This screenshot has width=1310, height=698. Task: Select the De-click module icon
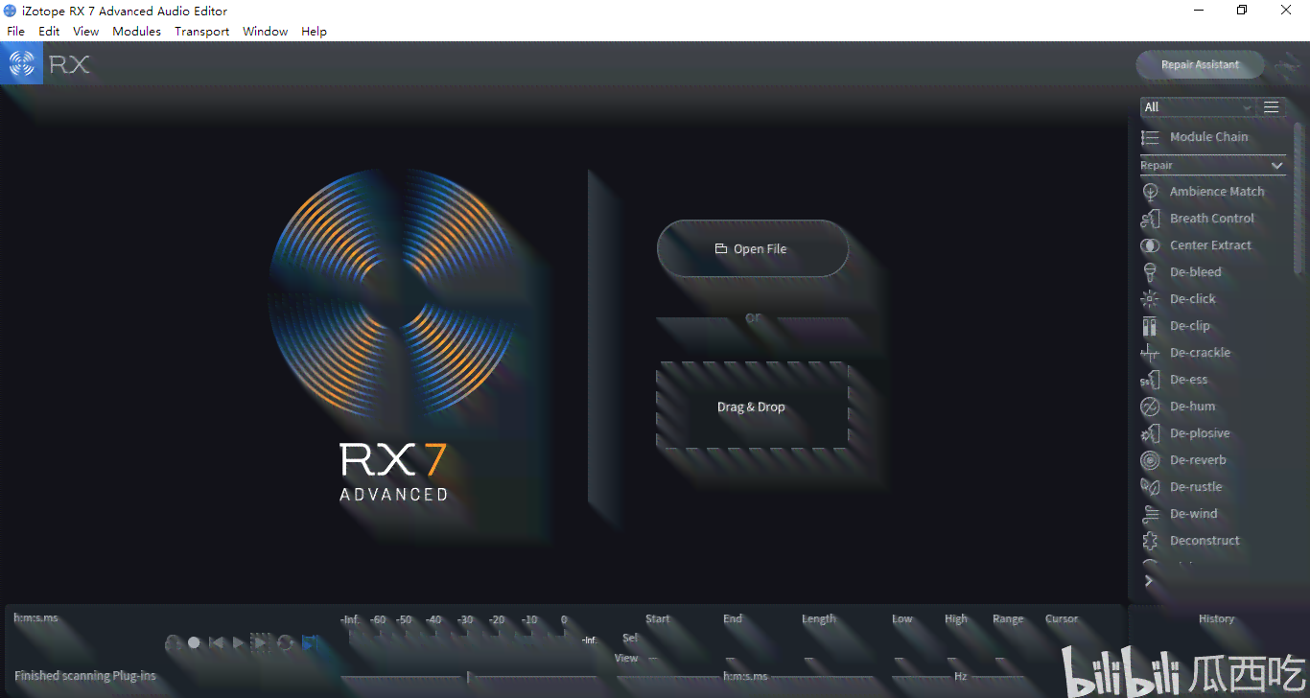coord(1150,299)
